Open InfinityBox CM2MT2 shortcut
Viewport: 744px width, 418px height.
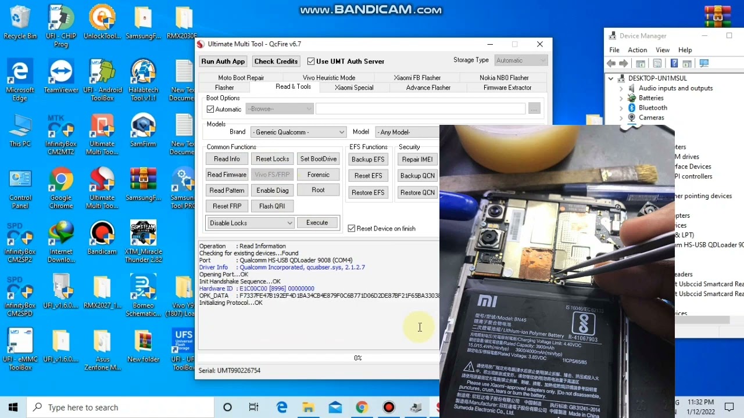point(61,135)
